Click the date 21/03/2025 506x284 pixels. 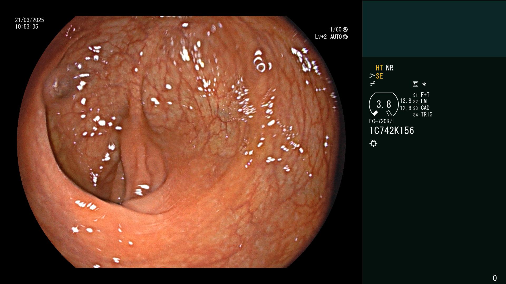pyautogui.click(x=30, y=20)
